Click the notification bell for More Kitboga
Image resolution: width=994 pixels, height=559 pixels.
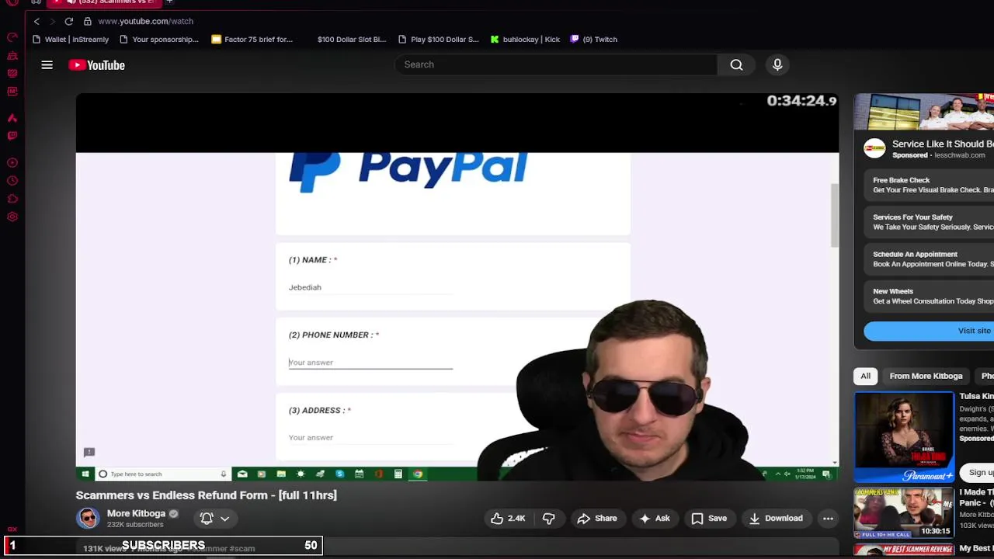[207, 519]
